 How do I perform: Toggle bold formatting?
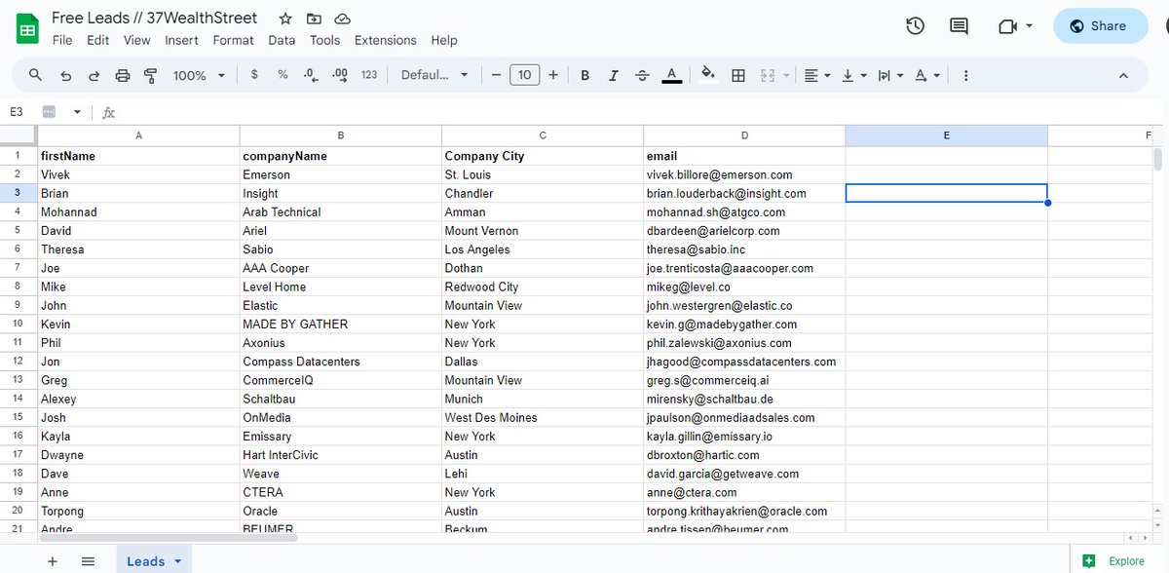[x=585, y=75]
